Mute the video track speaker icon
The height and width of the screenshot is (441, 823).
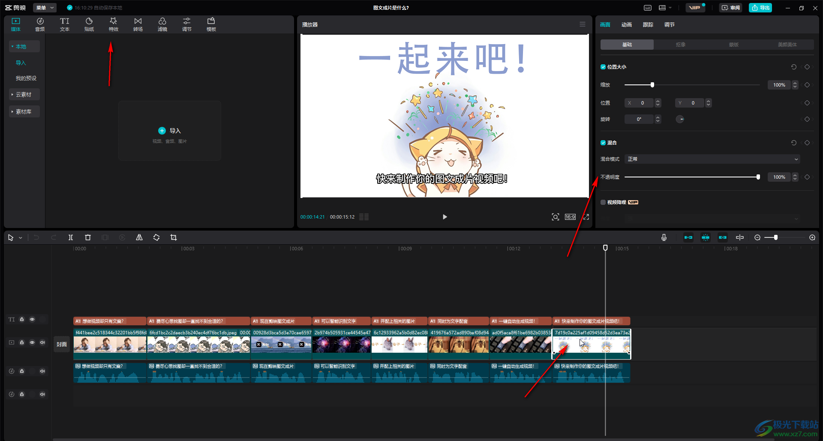pyautogui.click(x=42, y=342)
